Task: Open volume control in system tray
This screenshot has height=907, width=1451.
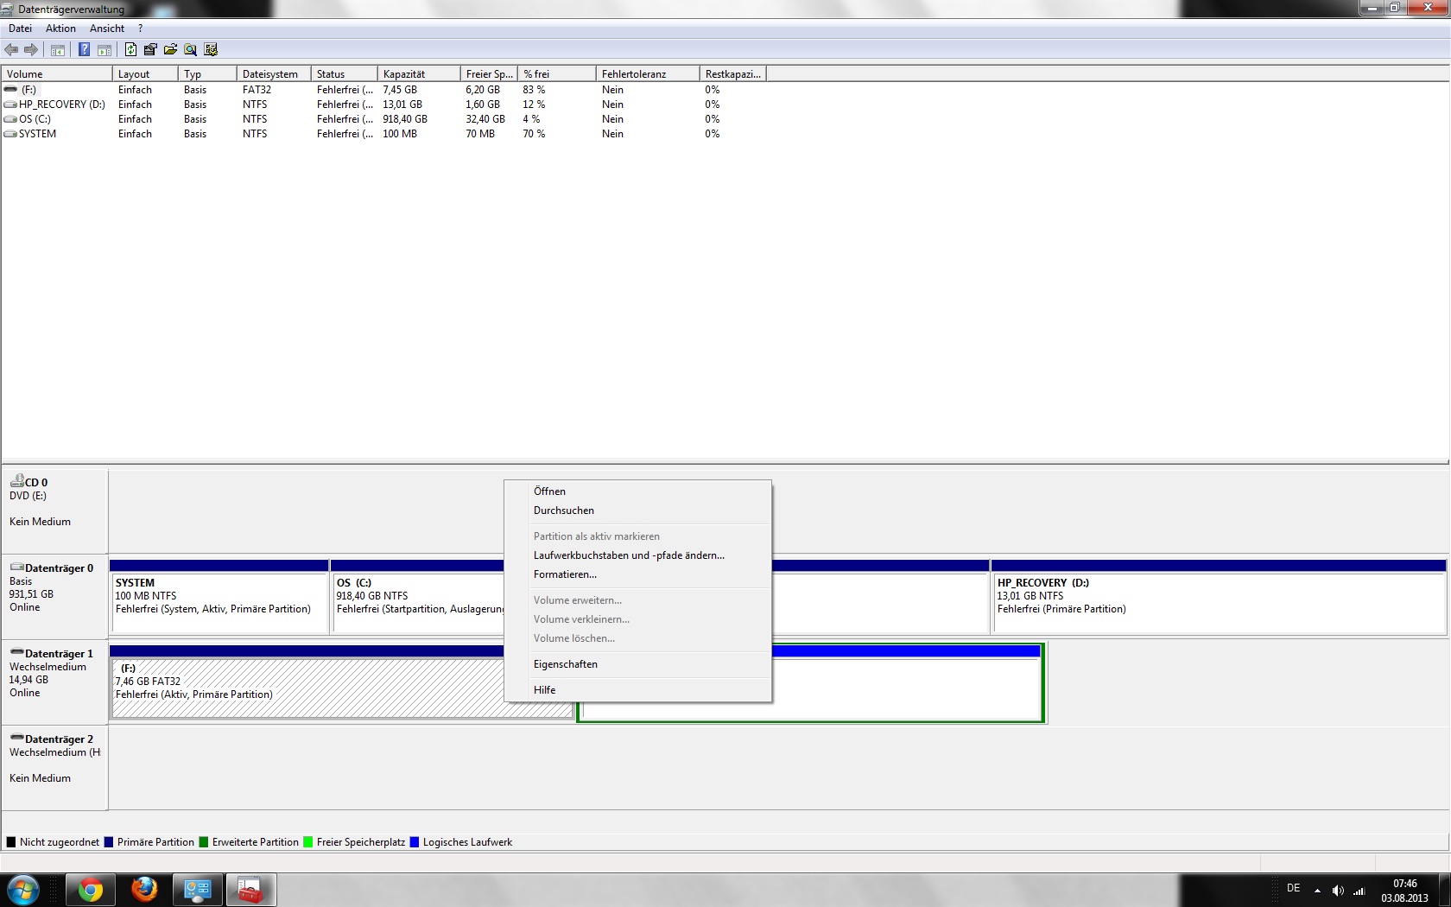Action: coord(1338,891)
